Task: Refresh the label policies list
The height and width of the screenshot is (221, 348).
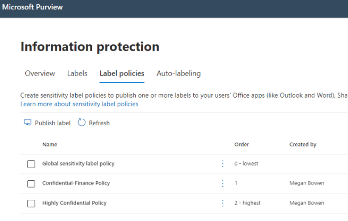Action: pos(94,123)
